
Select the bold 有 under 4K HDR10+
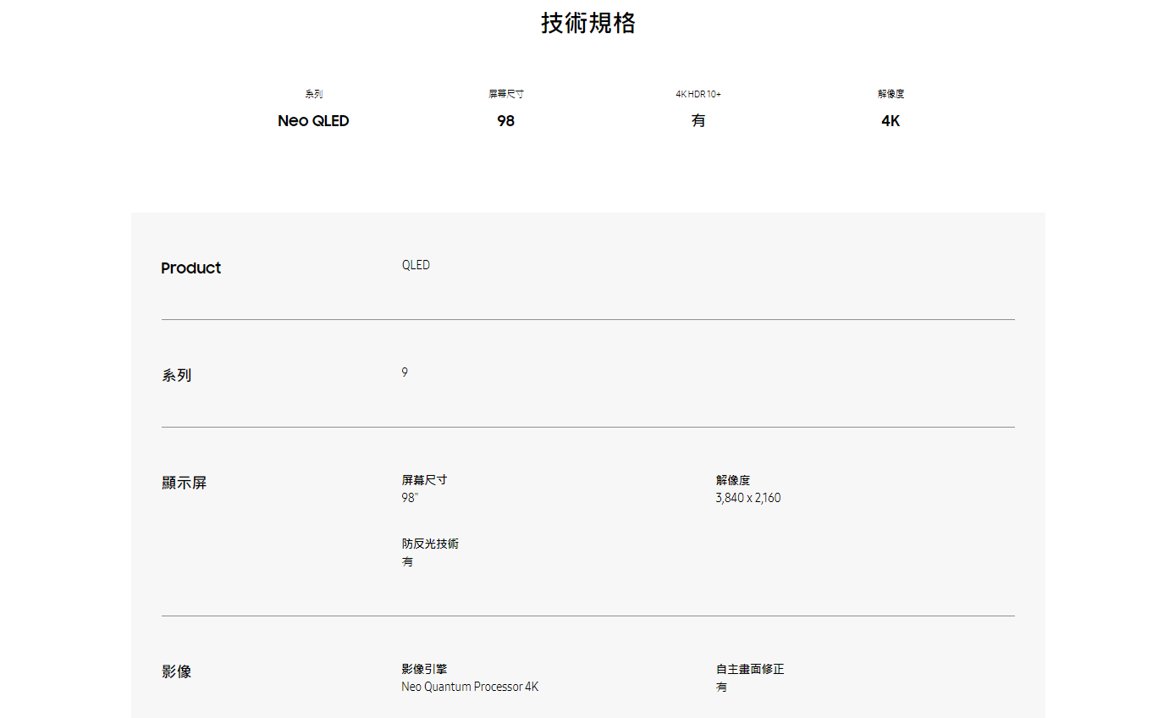tap(698, 121)
